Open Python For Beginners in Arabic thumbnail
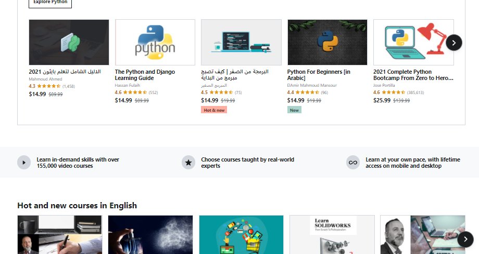 (327, 43)
